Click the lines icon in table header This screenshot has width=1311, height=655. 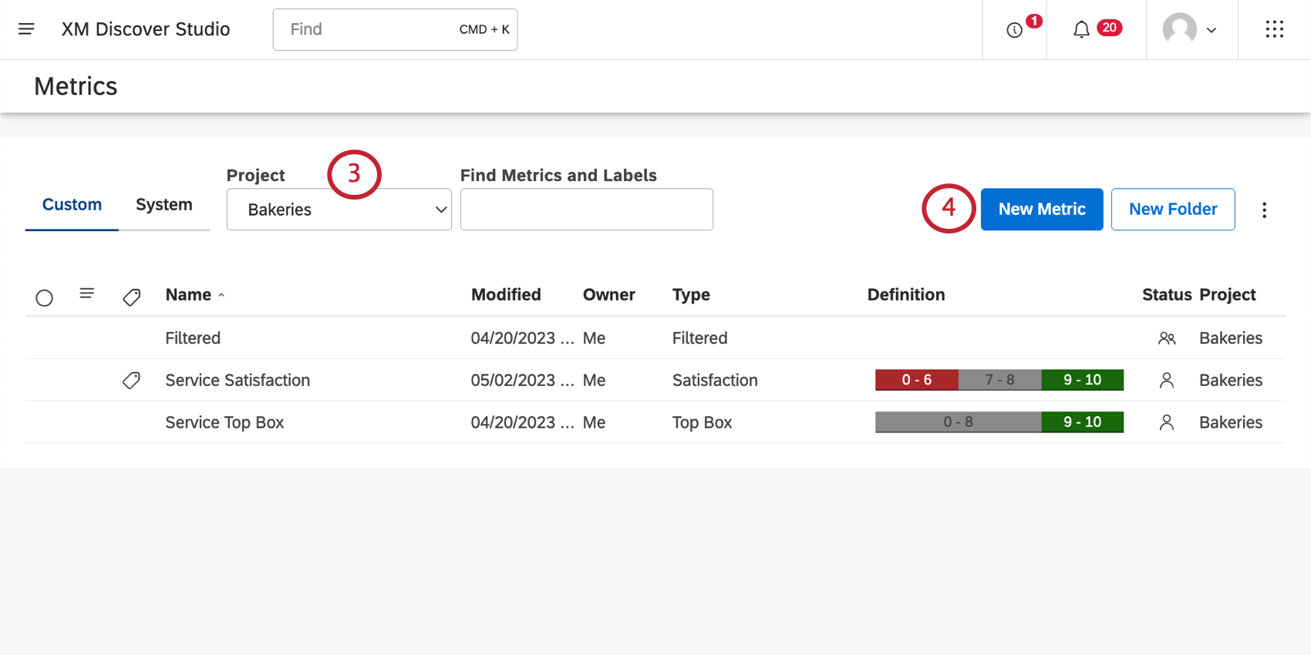87,294
